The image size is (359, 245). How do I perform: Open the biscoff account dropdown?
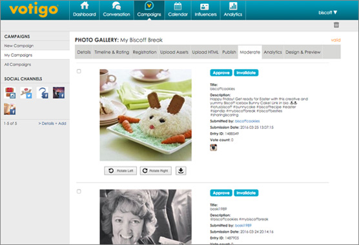(x=327, y=12)
